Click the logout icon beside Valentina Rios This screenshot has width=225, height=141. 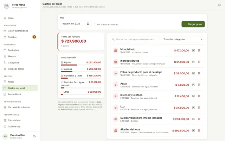click(34, 136)
